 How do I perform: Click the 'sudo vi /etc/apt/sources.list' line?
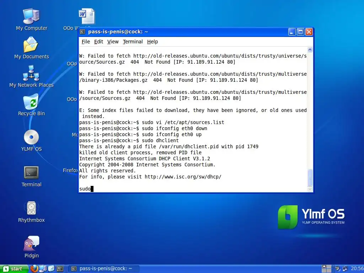click(x=151, y=122)
